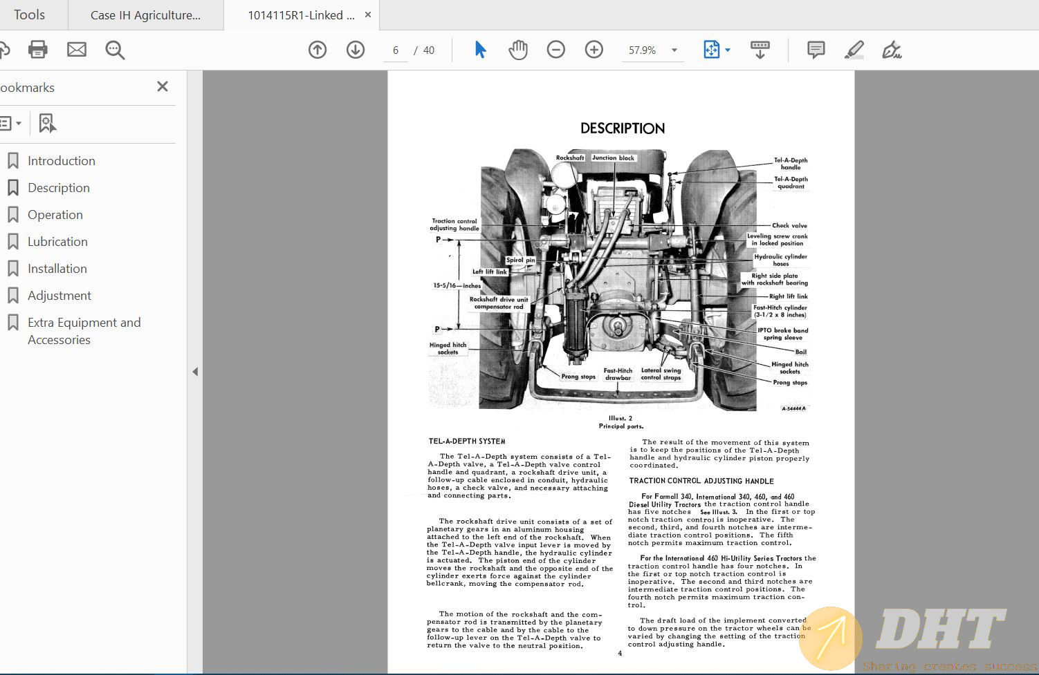Screen dimensions: 1039x675
Task: Click the tractor illustration image
Action: pyautogui.click(x=620, y=280)
